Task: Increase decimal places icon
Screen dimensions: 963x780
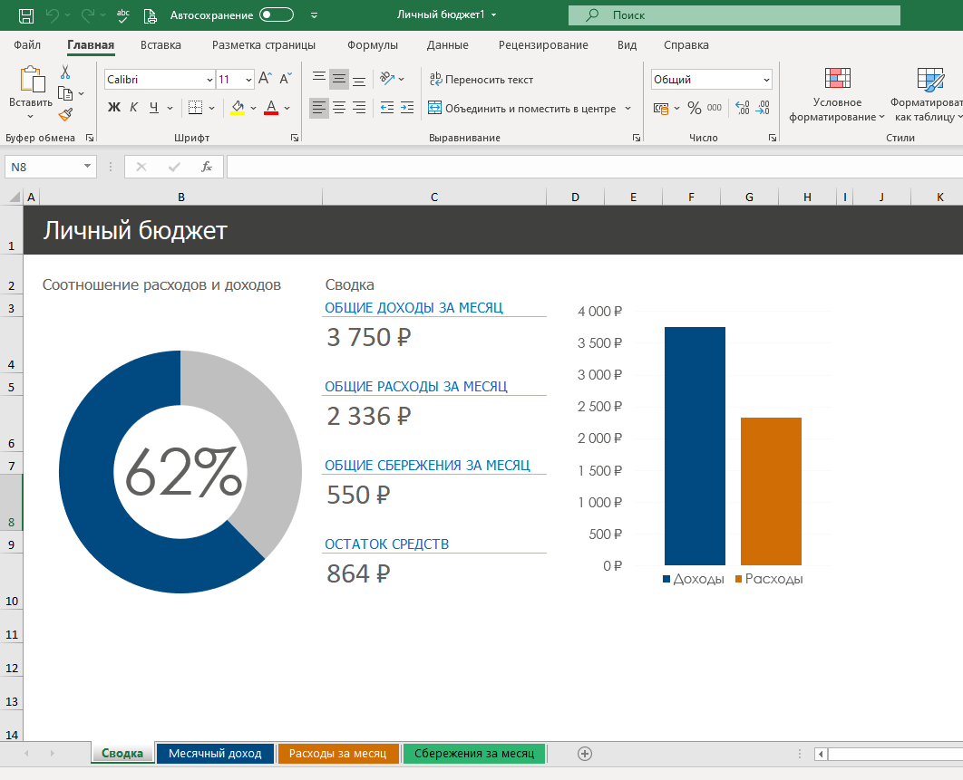Action: pyautogui.click(x=743, y=108)
